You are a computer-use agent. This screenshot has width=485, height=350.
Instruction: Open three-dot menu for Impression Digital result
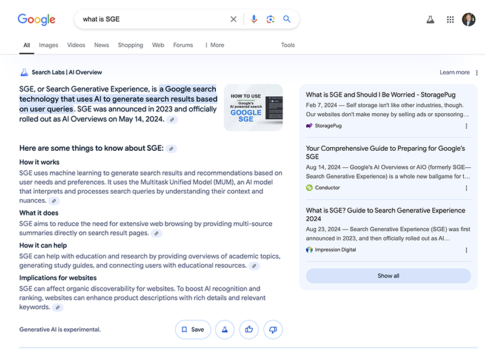pyautogui.click(x=466, y=250)
